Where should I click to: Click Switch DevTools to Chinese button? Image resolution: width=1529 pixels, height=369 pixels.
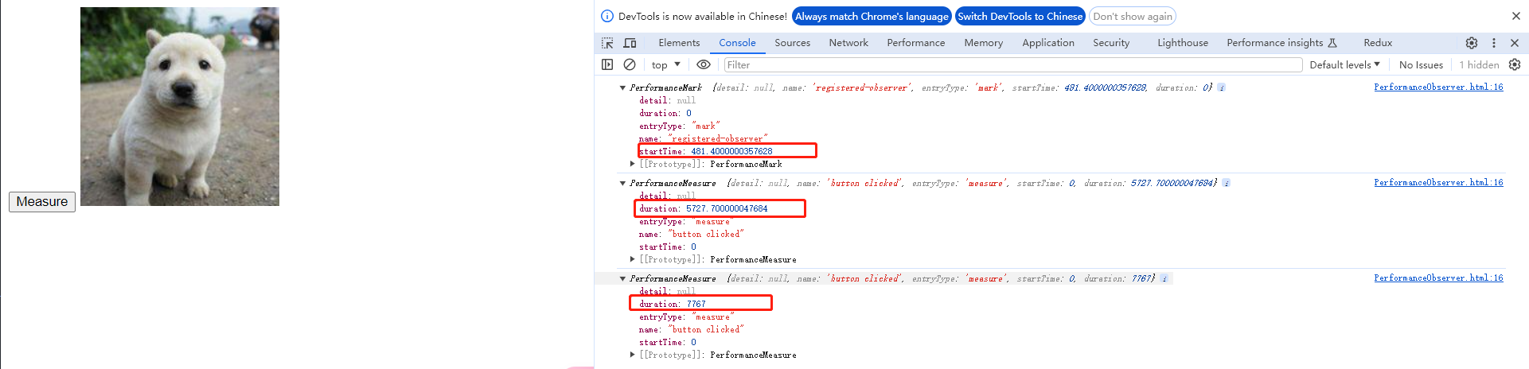coord(1020,16)
